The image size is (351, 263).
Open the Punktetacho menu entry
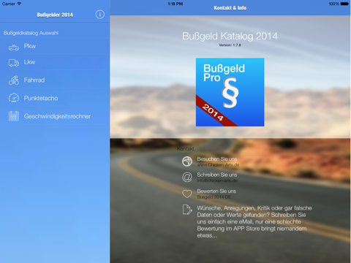(55, 98)
